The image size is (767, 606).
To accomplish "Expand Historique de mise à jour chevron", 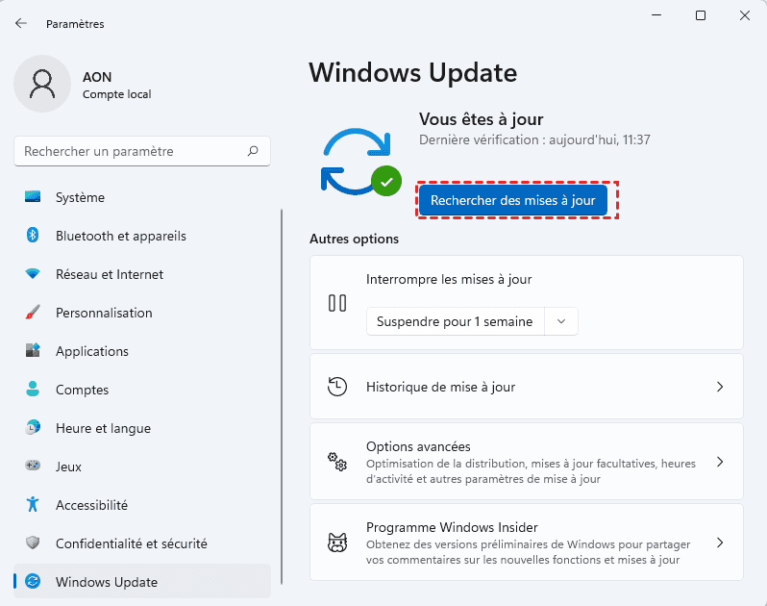I will pyautogui.click(x=720, y=387).
